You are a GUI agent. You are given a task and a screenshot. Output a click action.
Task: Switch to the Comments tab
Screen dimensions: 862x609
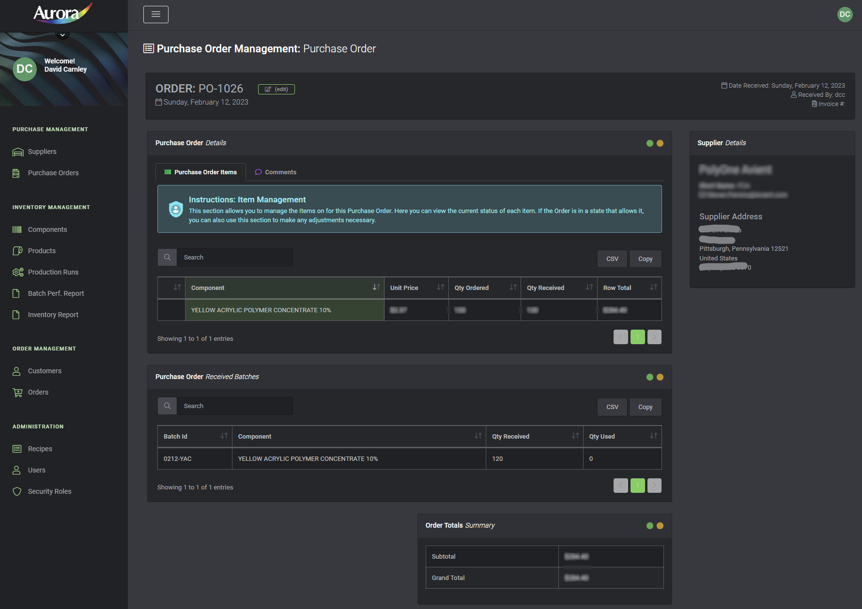pos(276,172)
